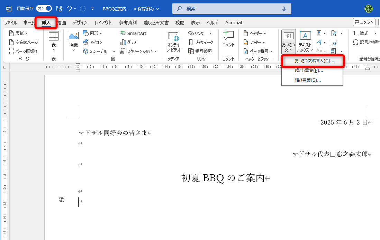
Task: Insert date and time with calendar icon
Action: coord(334,42)
